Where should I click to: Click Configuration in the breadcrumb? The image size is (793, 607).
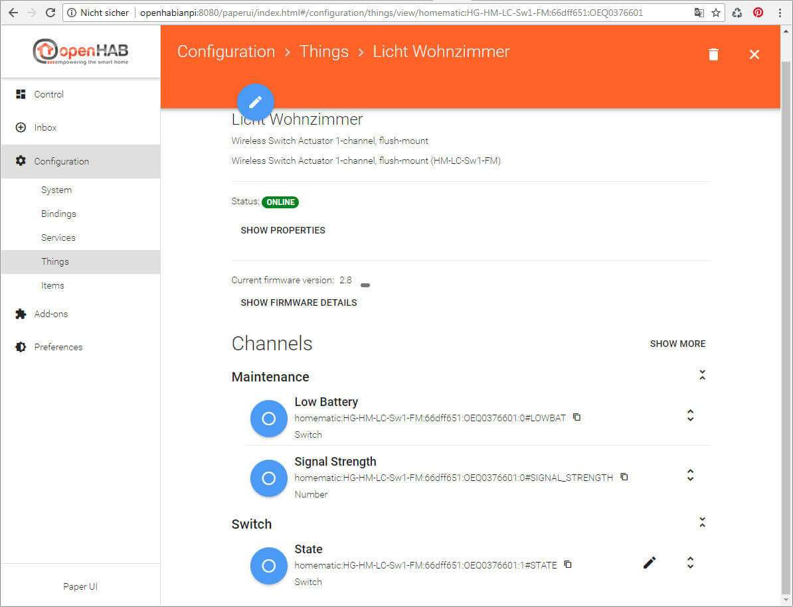[x=226, y=52]
